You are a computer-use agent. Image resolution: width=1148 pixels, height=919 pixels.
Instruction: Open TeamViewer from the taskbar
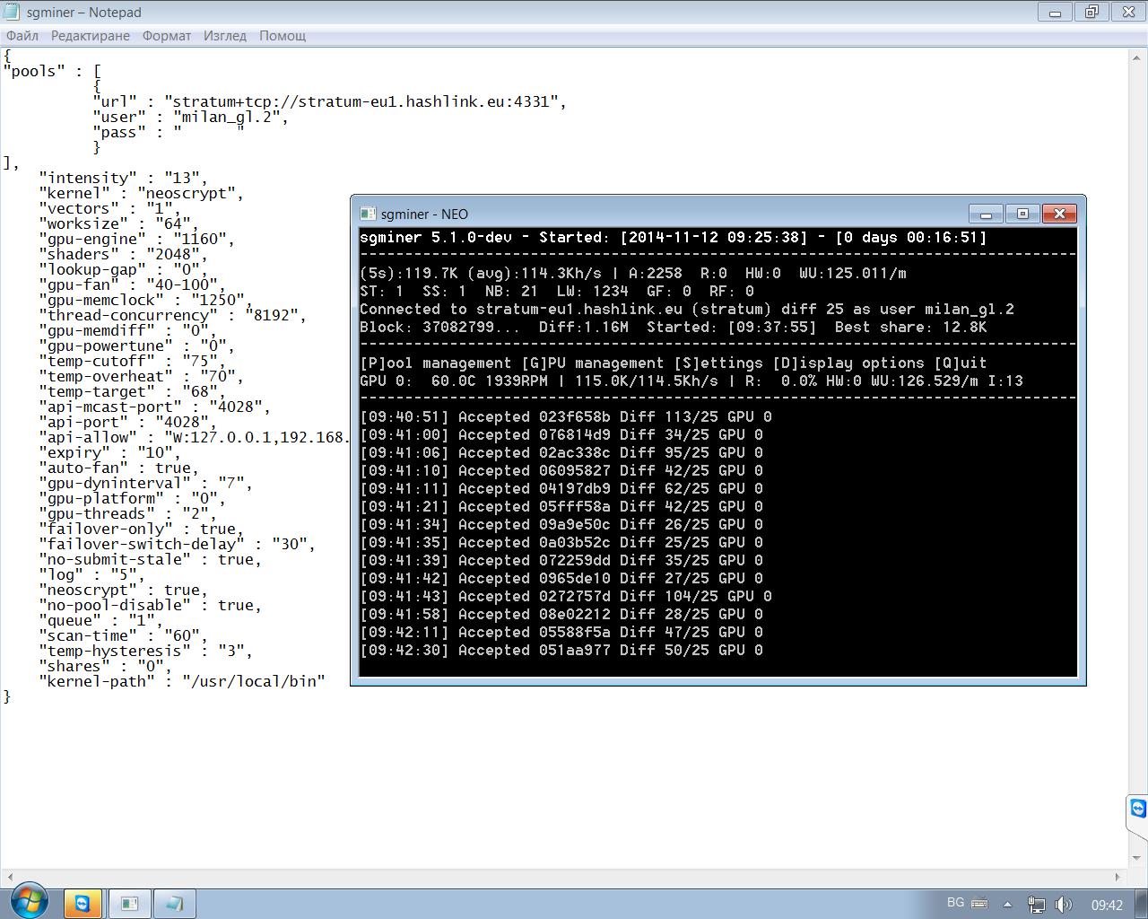tap(83, 904)
